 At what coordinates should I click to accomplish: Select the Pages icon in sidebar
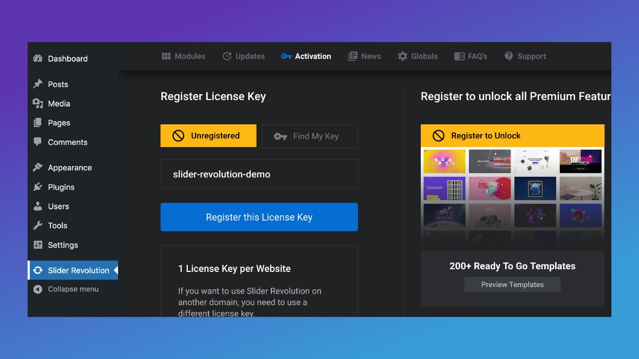[x=38, y=123]
